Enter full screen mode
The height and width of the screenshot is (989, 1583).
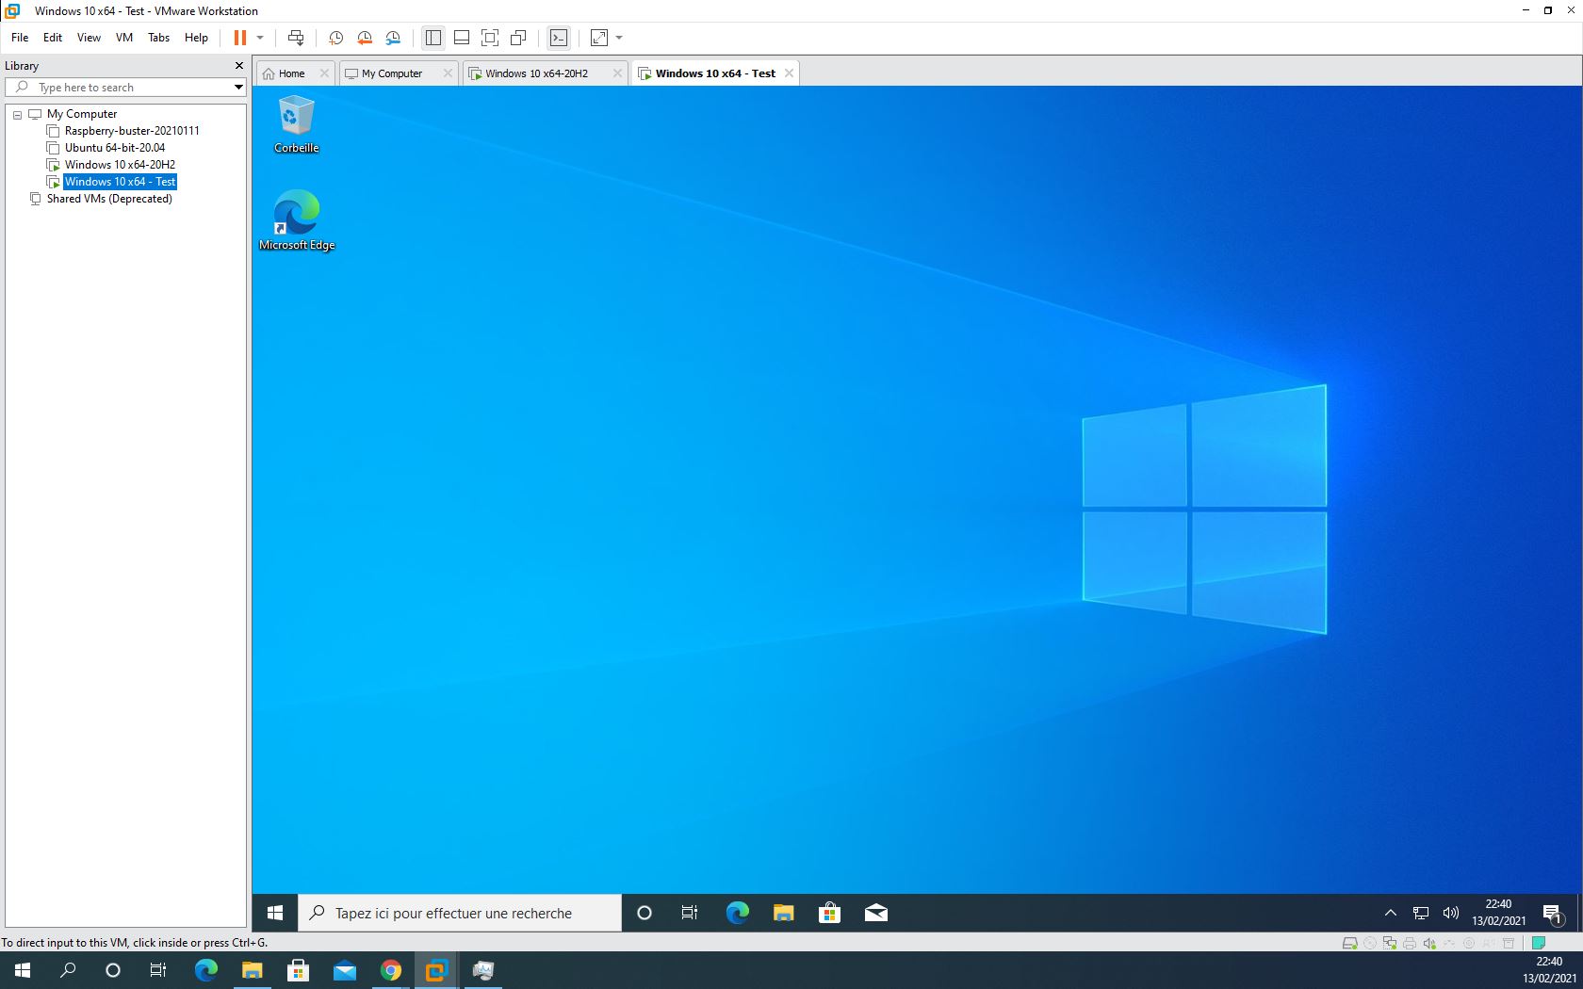coord(490,38)
